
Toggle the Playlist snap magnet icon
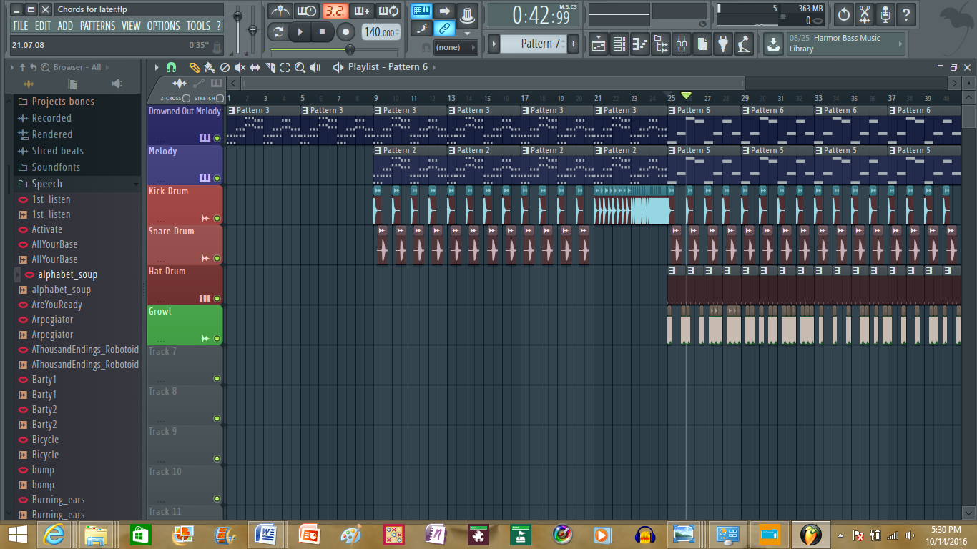tap(171, 67)
